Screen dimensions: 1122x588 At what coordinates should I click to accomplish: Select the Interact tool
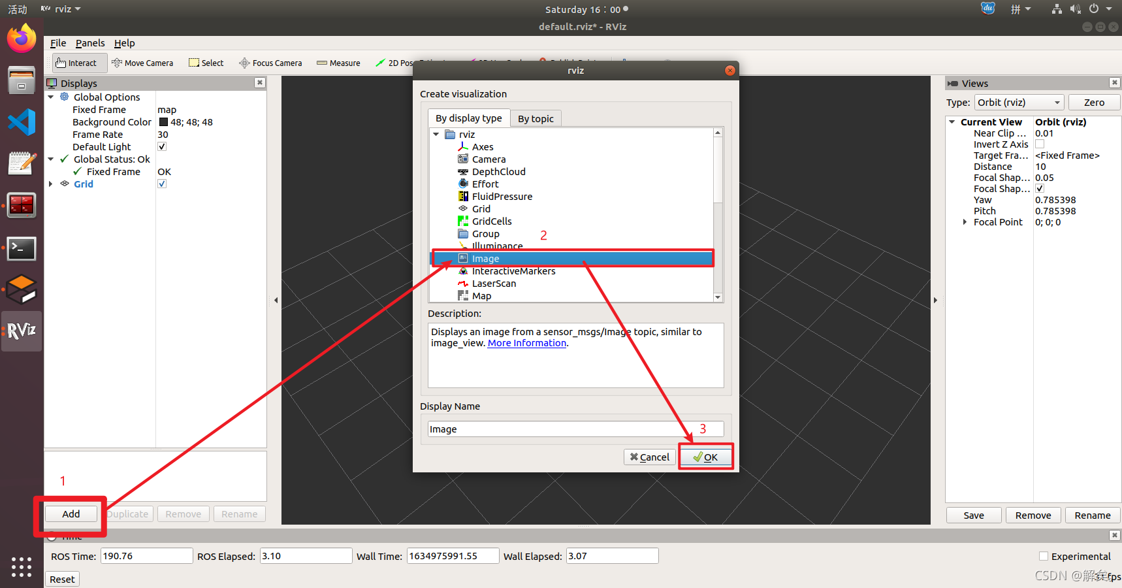[78, 63]
